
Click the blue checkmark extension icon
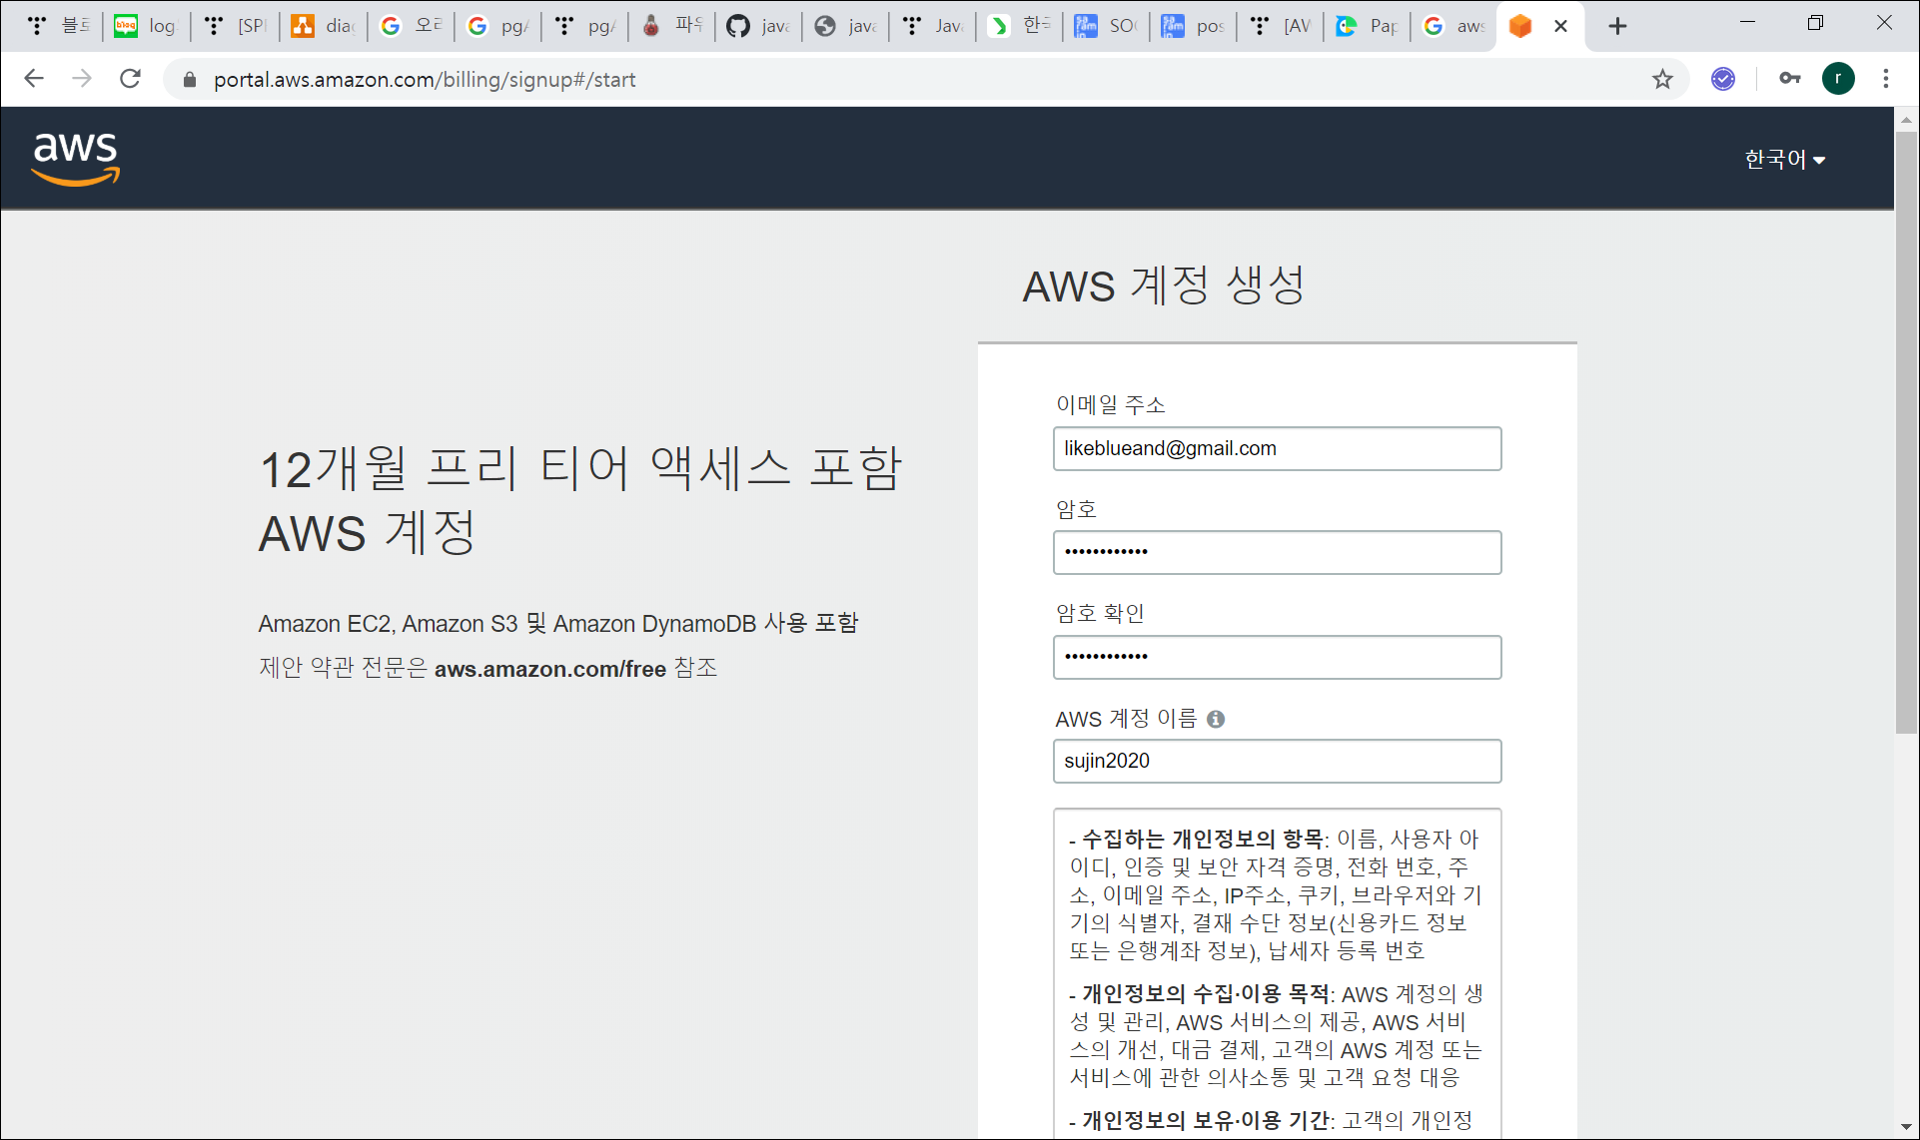pos(1723,79)
